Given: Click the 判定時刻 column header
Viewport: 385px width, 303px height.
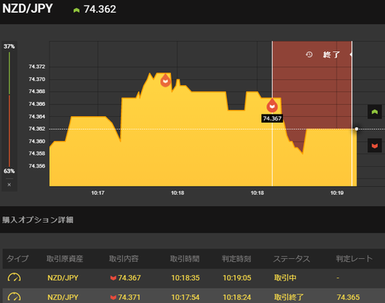Looking at the screenshot, I should [x=237, y=259].
